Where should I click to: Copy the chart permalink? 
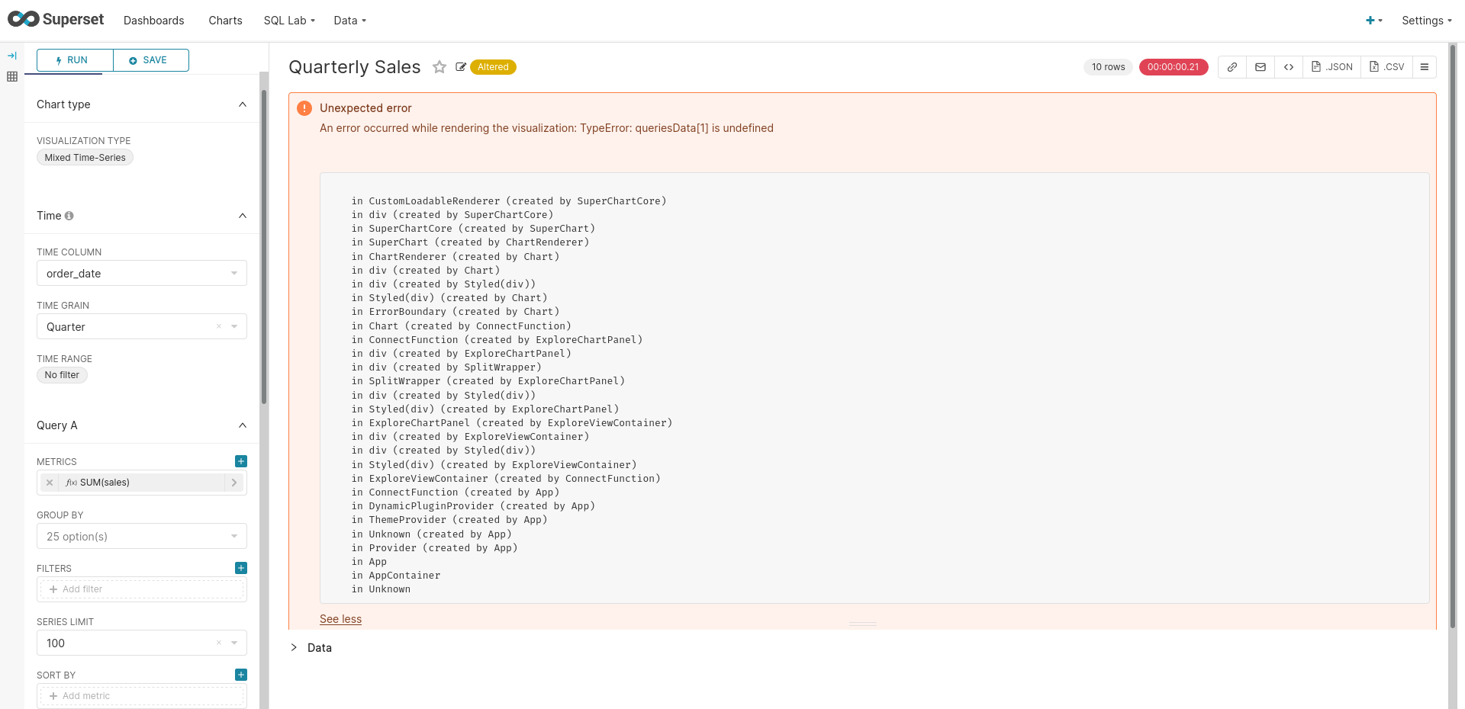click(x=1232, y=67)
